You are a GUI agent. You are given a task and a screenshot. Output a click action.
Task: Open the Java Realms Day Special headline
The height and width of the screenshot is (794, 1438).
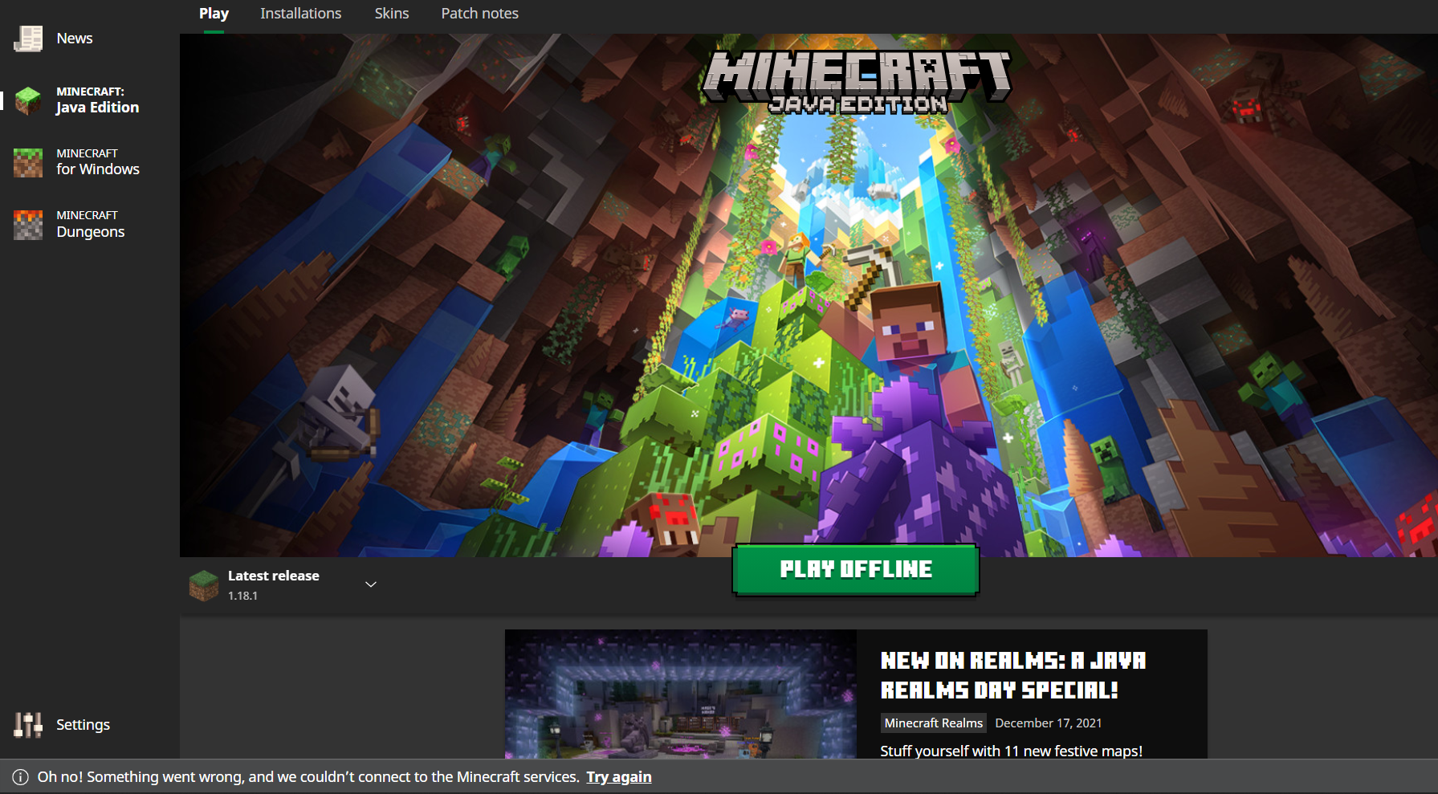pyautogui.click(x=1013, y=675)
